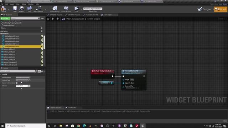This screenshot has width=228, height=128.
Task: Collapse the Variables section
Action: (1, 31)
